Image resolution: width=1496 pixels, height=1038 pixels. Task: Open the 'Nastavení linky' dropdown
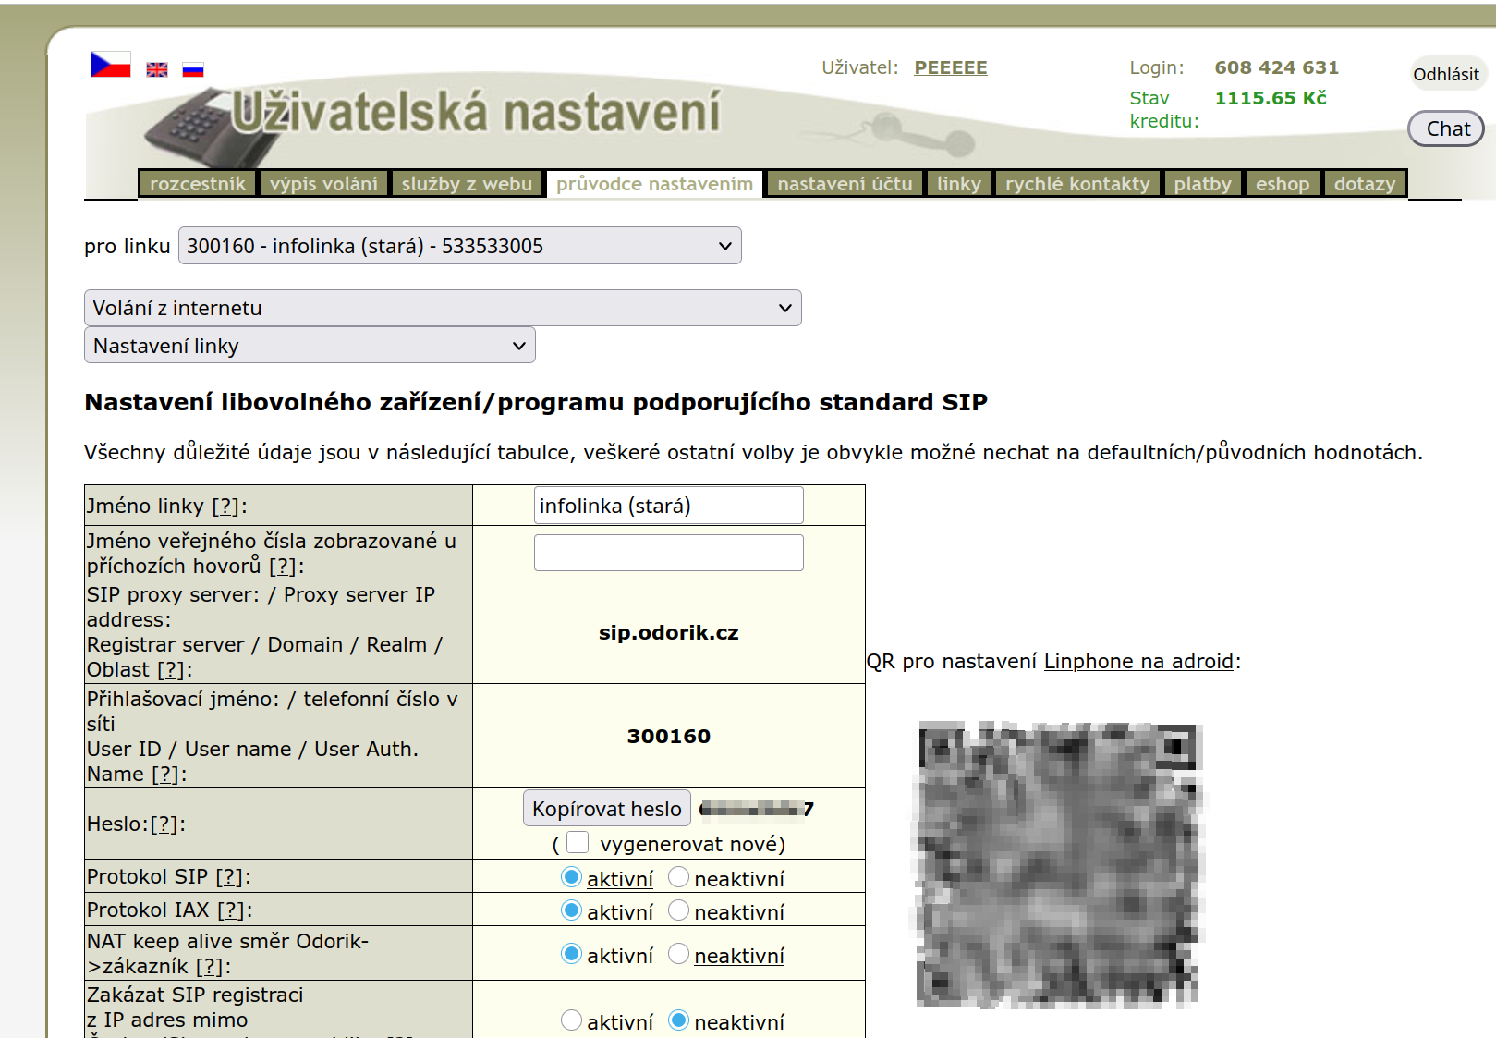click(x=310, y=346)
